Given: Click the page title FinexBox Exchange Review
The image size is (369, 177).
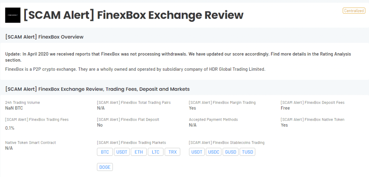Looking at the screenshot, I should 133,15.
